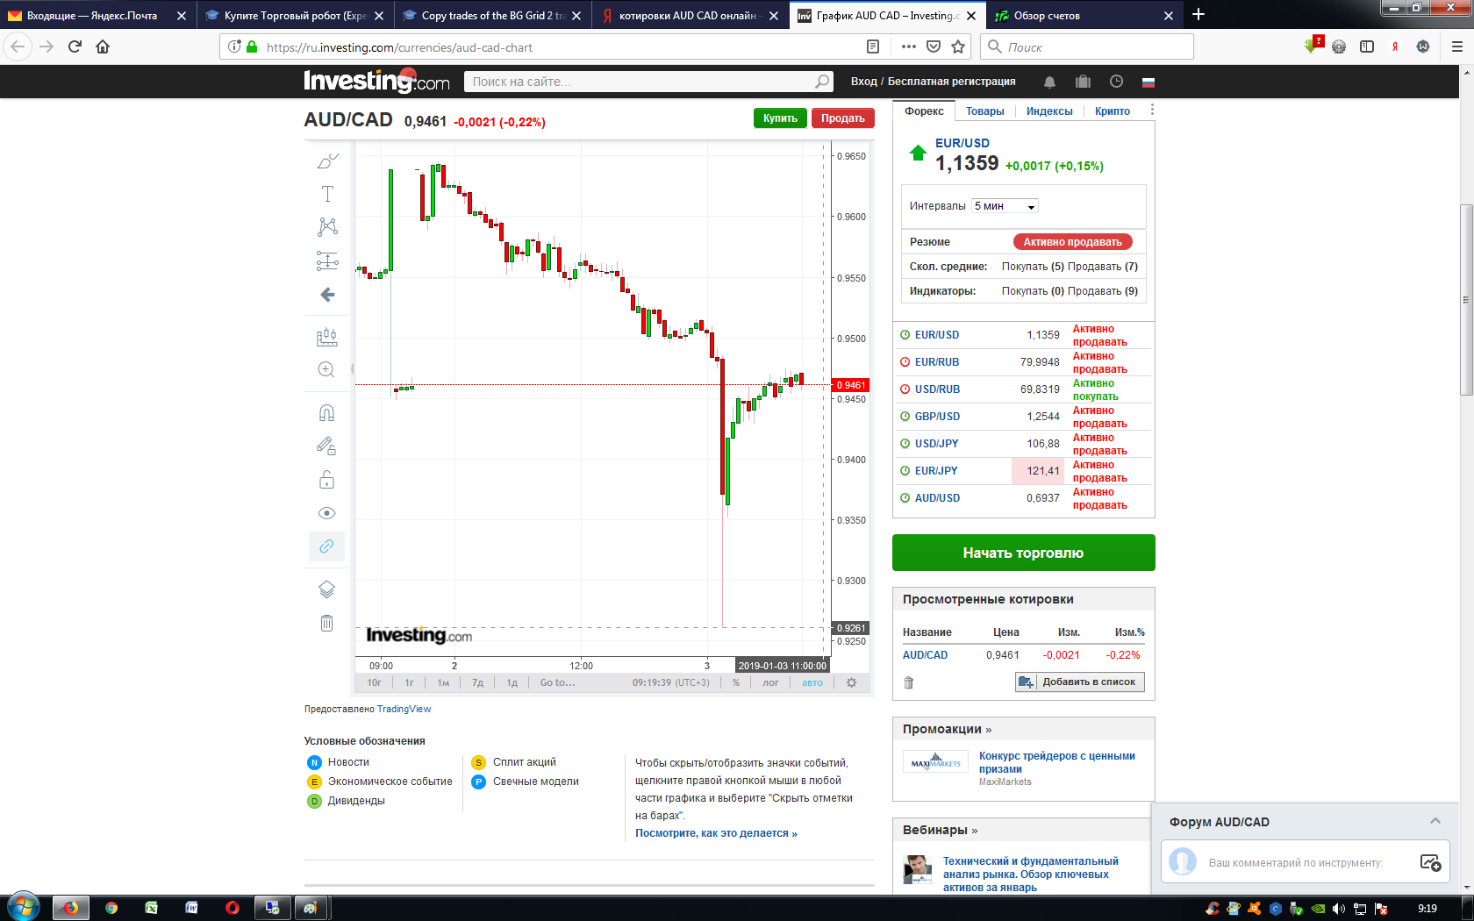Screen dimensions: 1474x921
Task: Click the portfolio briefcase icon
Action: pos(1083,82)
